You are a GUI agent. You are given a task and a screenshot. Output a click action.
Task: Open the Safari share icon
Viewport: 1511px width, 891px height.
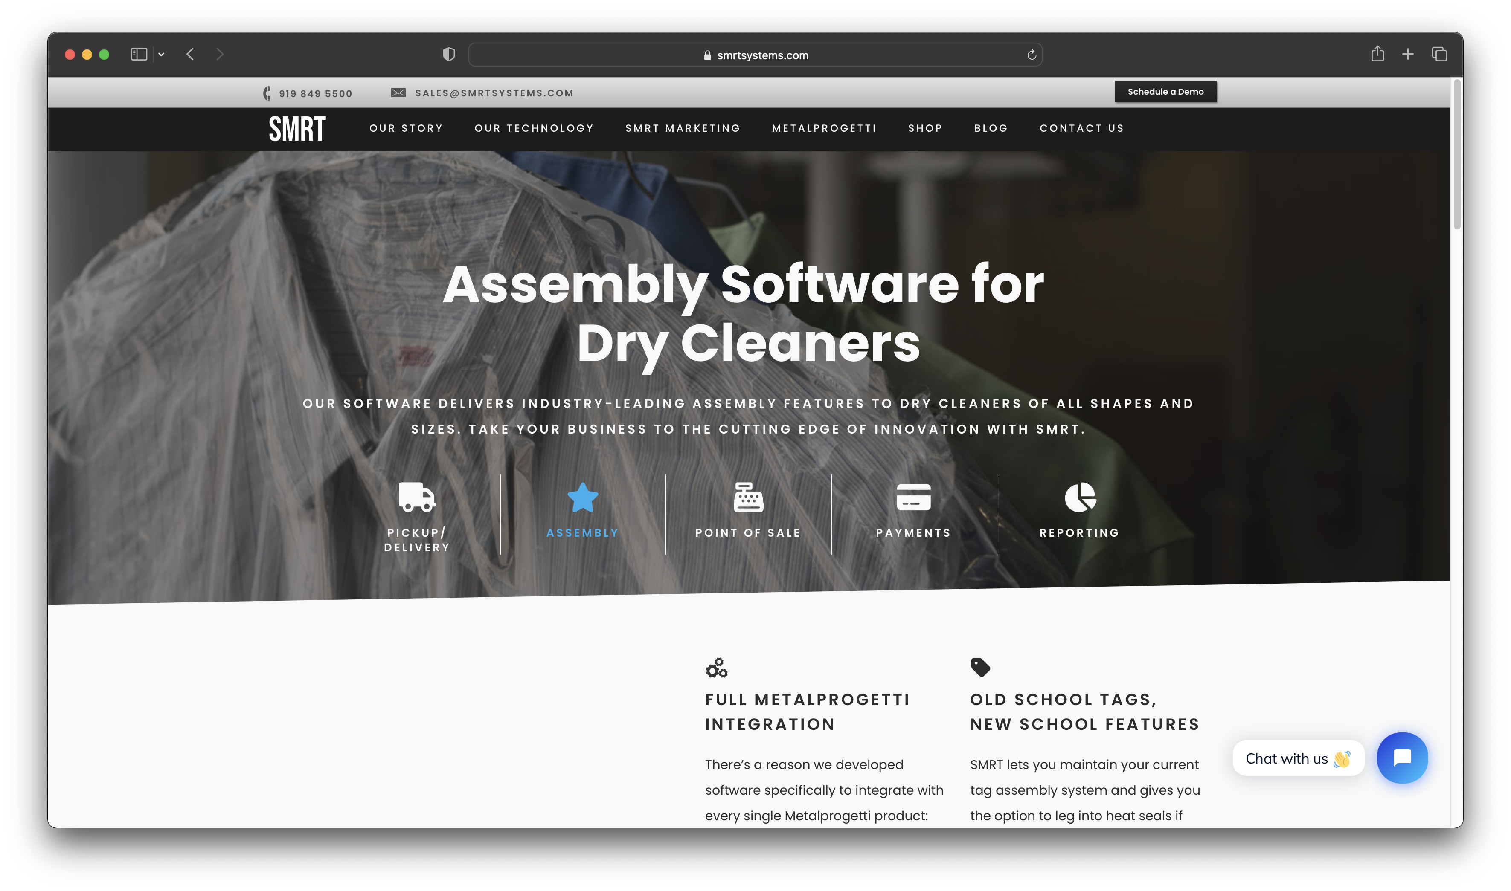tap(1377, 54)
